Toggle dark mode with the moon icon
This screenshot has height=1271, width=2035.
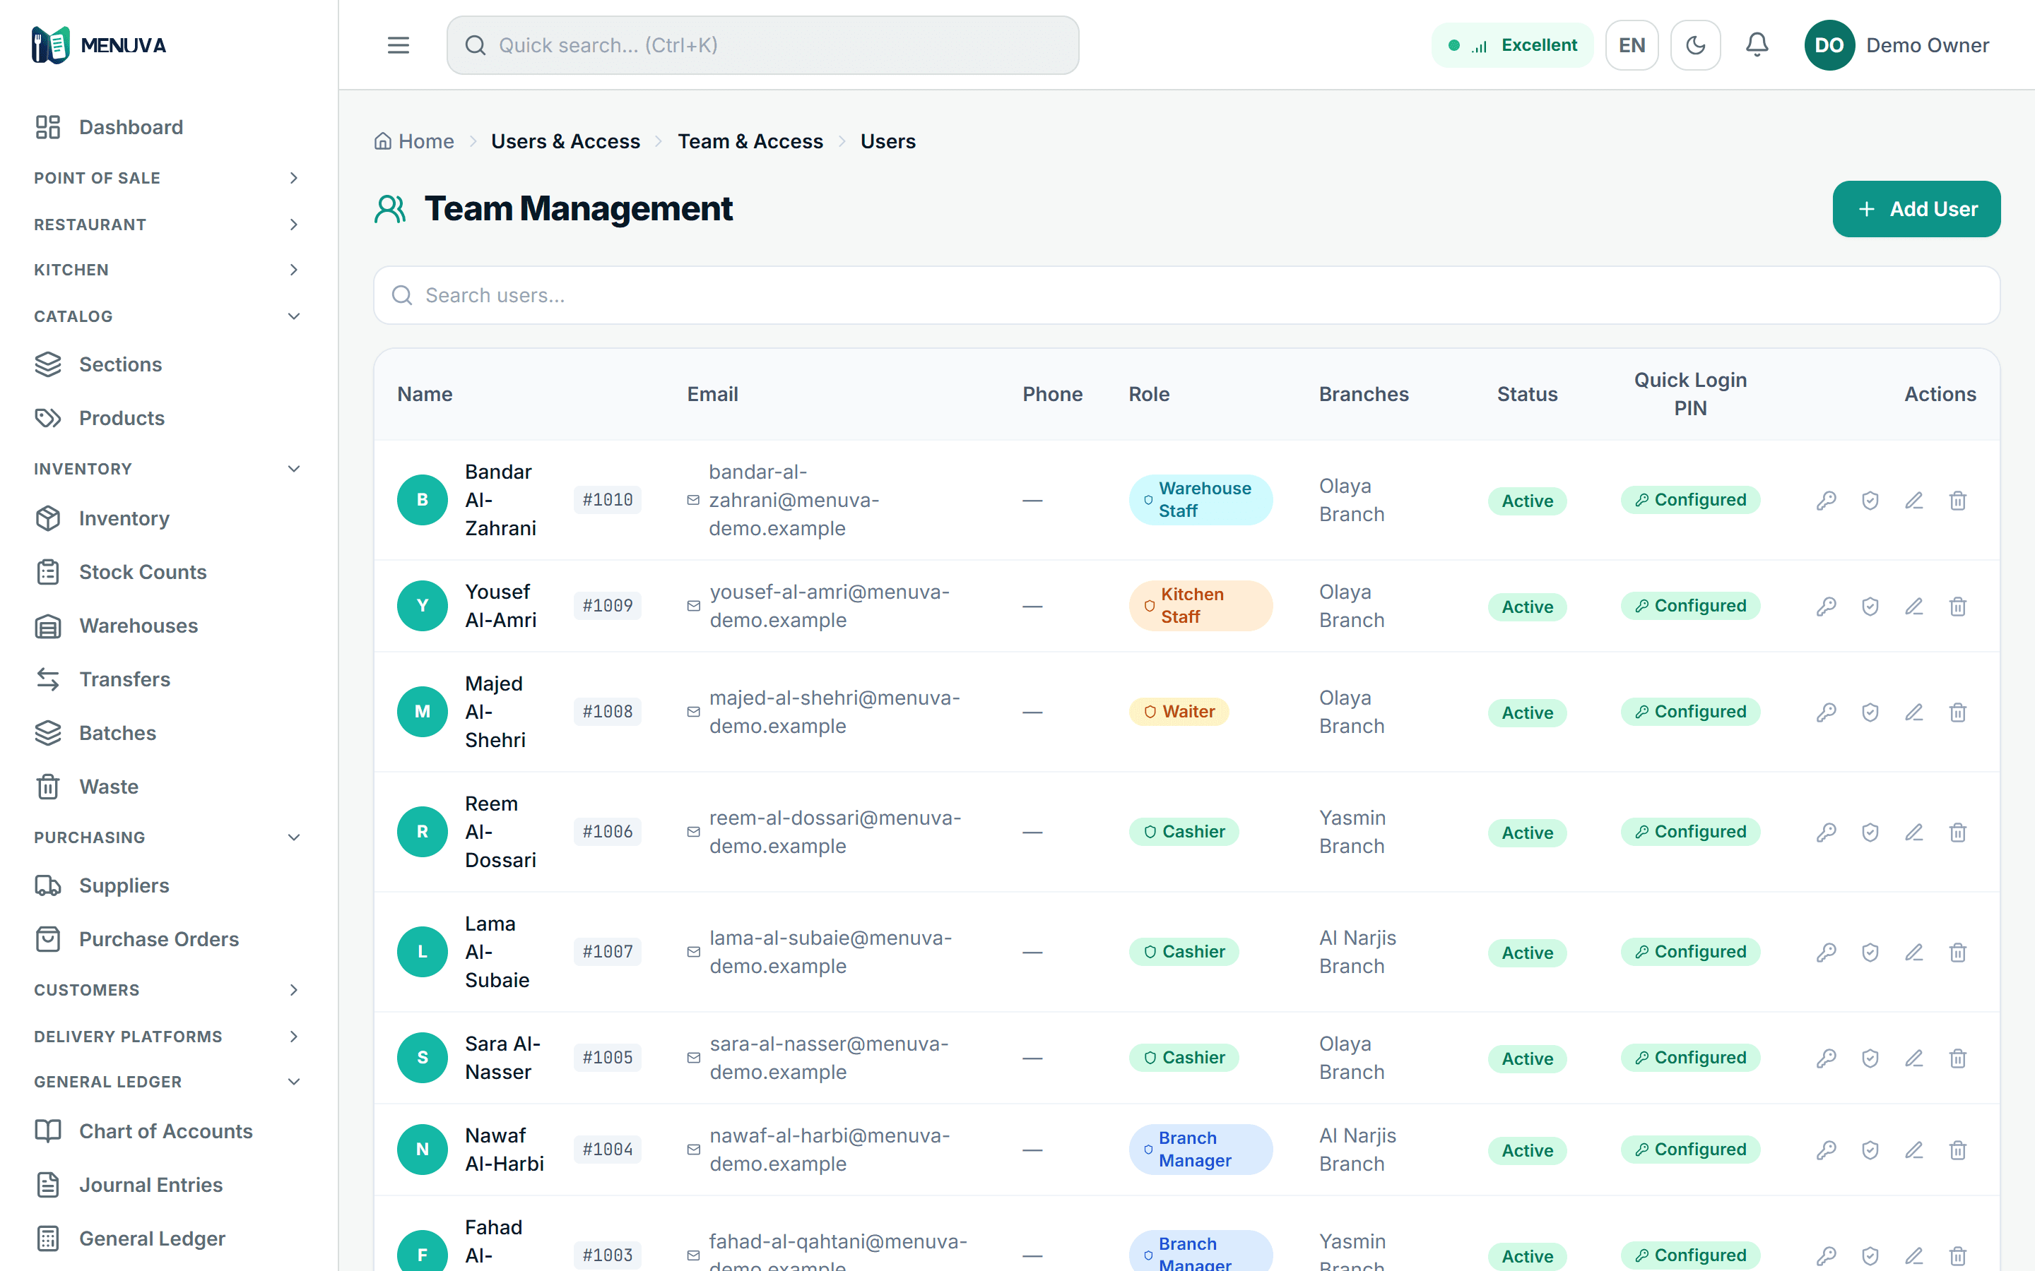click(1695, 45)
